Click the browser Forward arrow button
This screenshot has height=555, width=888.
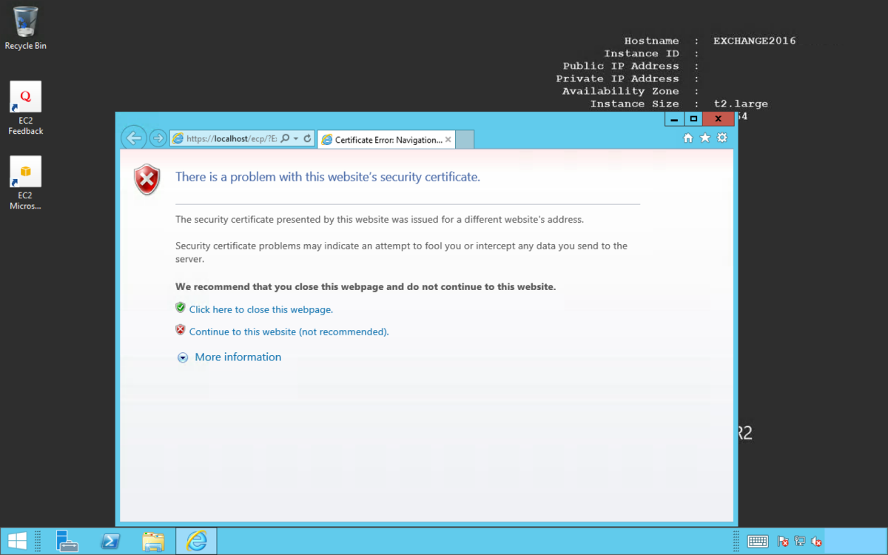(158, 138)
